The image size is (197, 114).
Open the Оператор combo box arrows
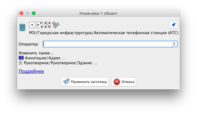pyautogui.click(x=175, y=44)
